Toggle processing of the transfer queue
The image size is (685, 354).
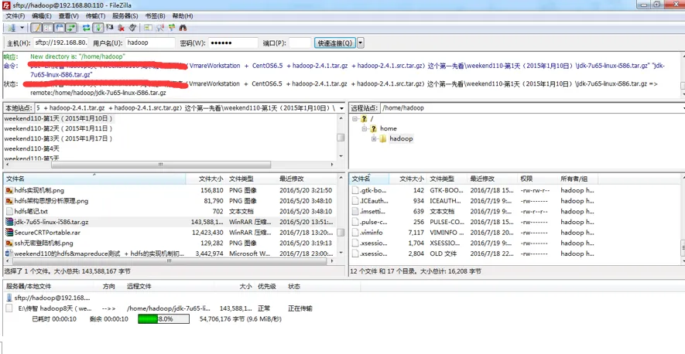98,28
